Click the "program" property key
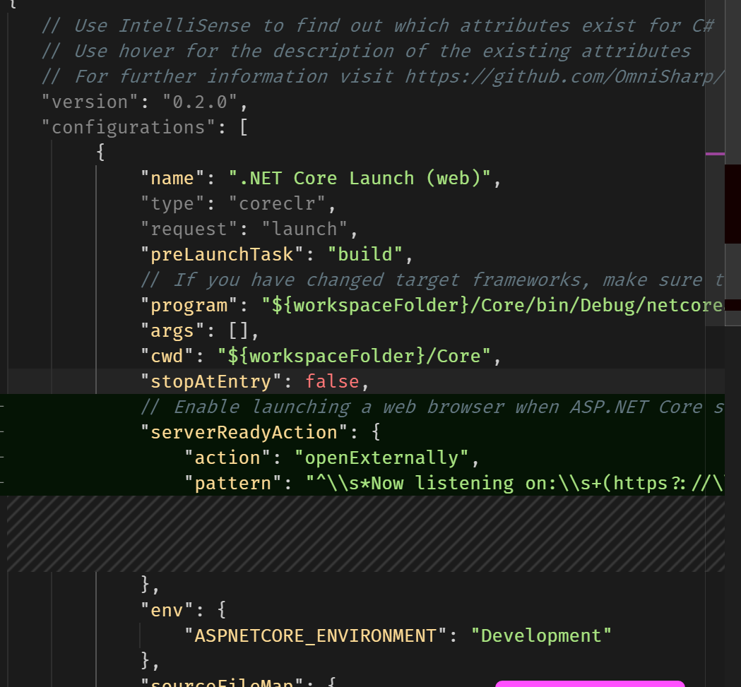The image size is (741, 687). point(189,305)
